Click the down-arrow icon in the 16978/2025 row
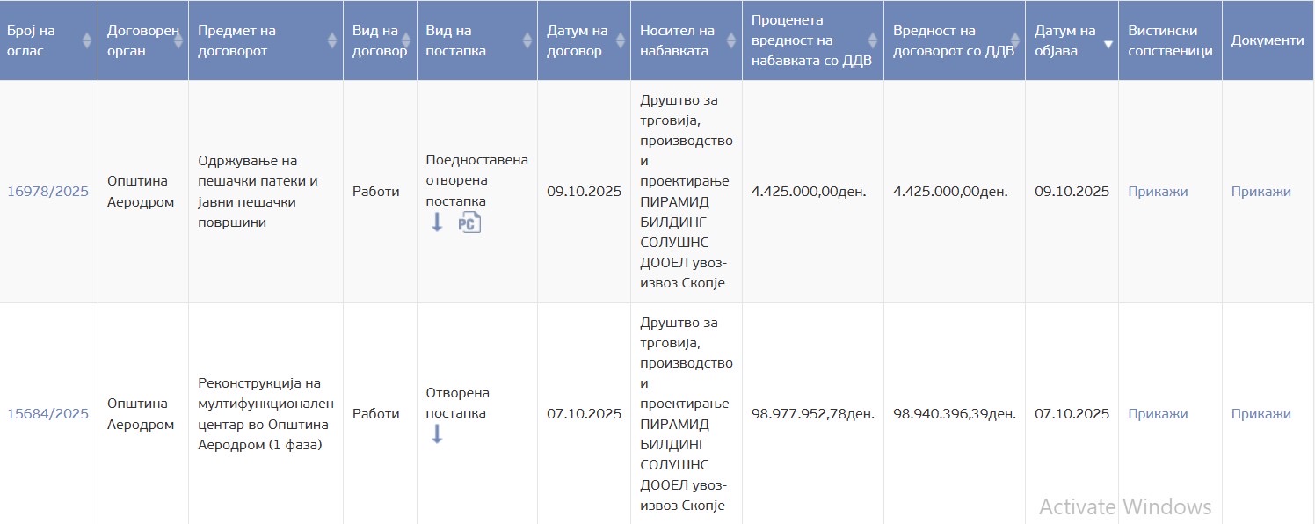This screenshot has height=524, width=1315. [437, 222]
